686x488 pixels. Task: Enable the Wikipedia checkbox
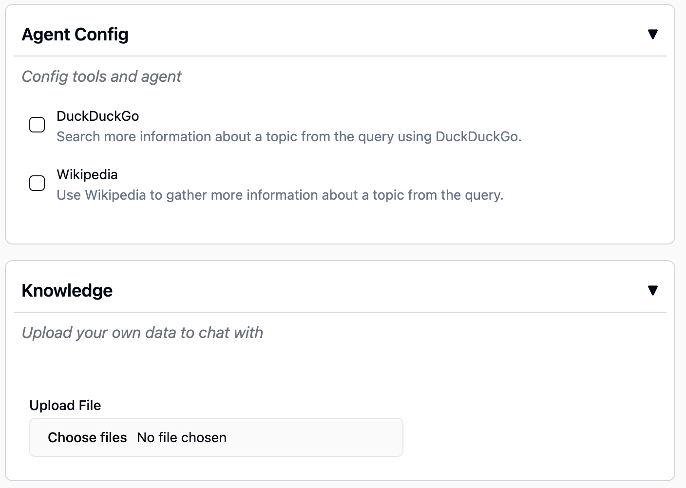(37, 183)
